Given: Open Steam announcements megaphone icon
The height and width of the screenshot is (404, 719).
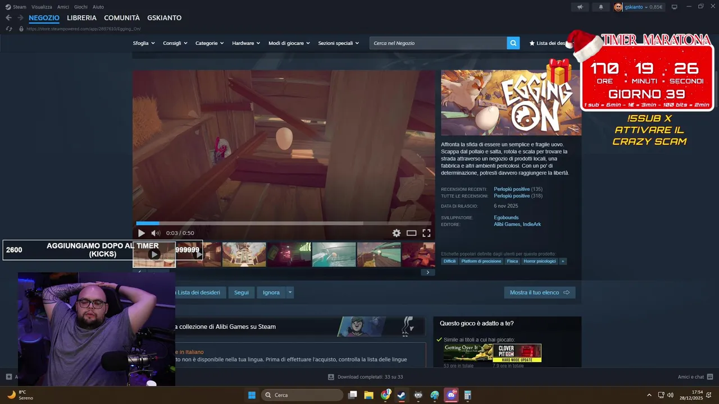Looking at the screenshot, I should click(580, 7).
